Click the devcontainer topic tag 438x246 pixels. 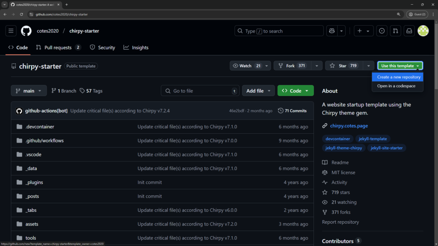pyautogui.click(x=337, y=139)
